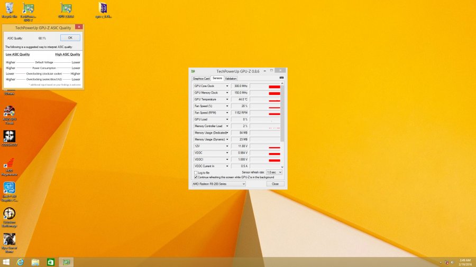Click the Low ASIC Quality heading
Image resolution: width=476 pixels, height=267 pixels.
(x=17, y=54)
